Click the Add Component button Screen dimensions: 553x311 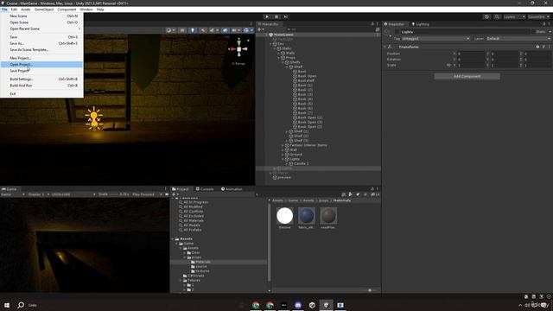point(467,76)
